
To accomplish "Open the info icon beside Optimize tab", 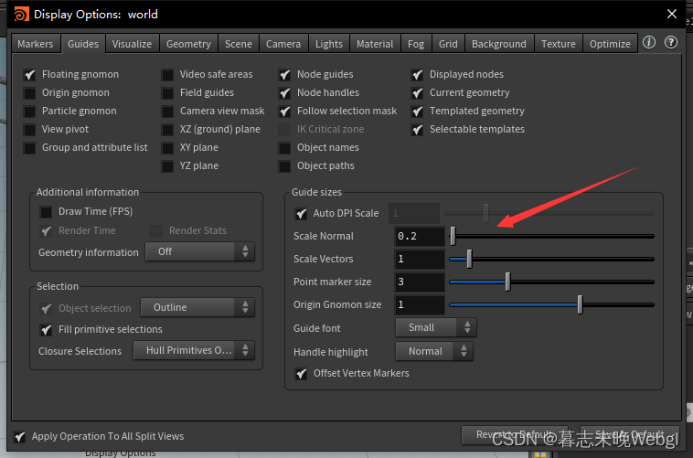I will coord(649,42).
